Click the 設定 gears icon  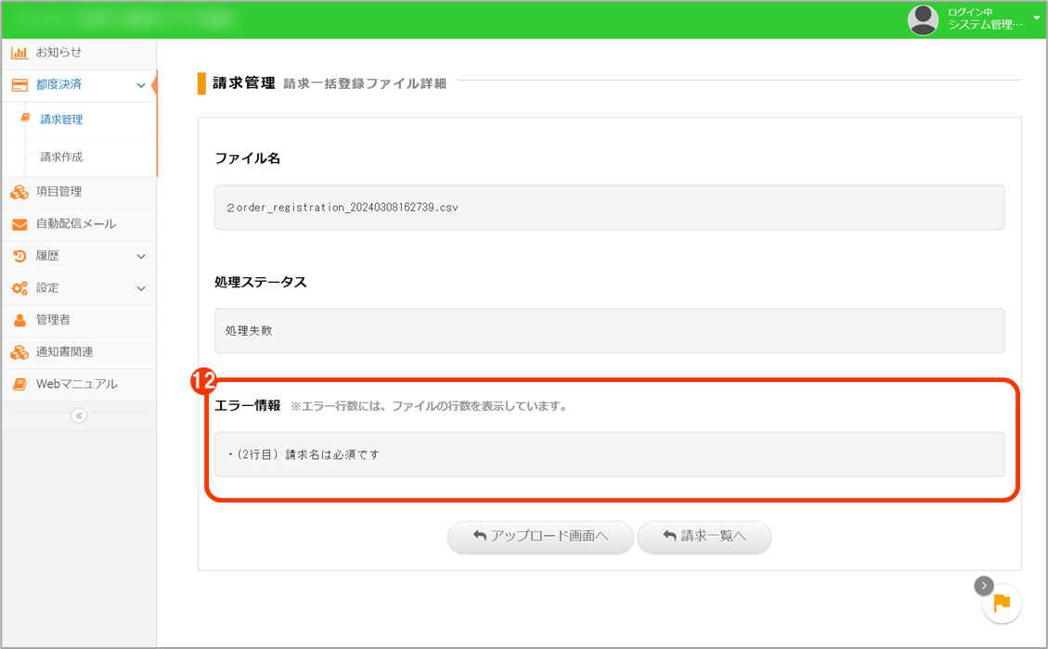click(x=19, y=288)
